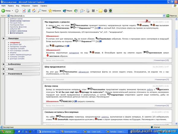
Task: Open the Сервис menu
Action: click(35, 6)
